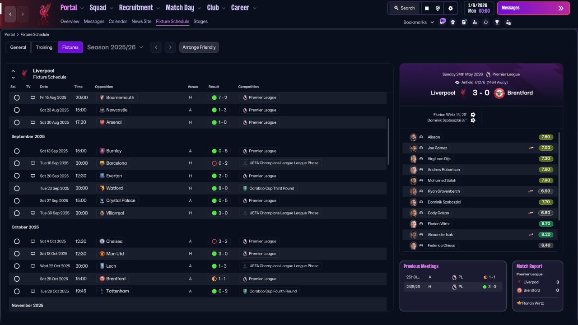The height and width of the screenshot is (325, 578).
Task: Select the Tottenham fixture radio button
Action: coord(17,291)
